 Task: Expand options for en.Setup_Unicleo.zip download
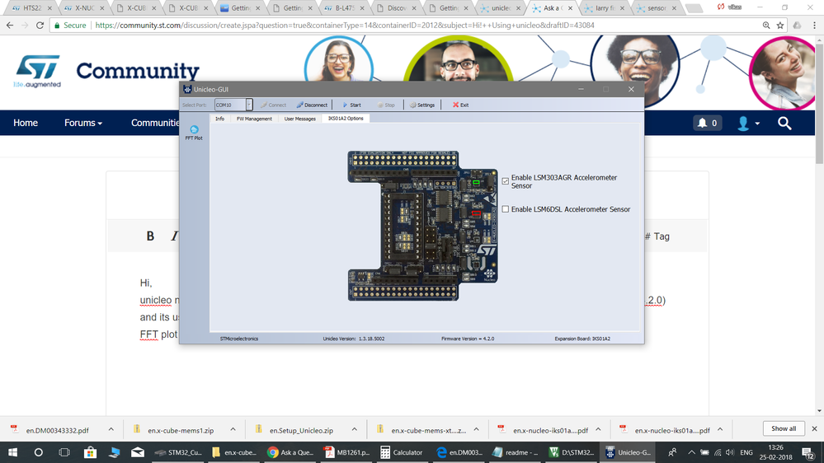355,429
